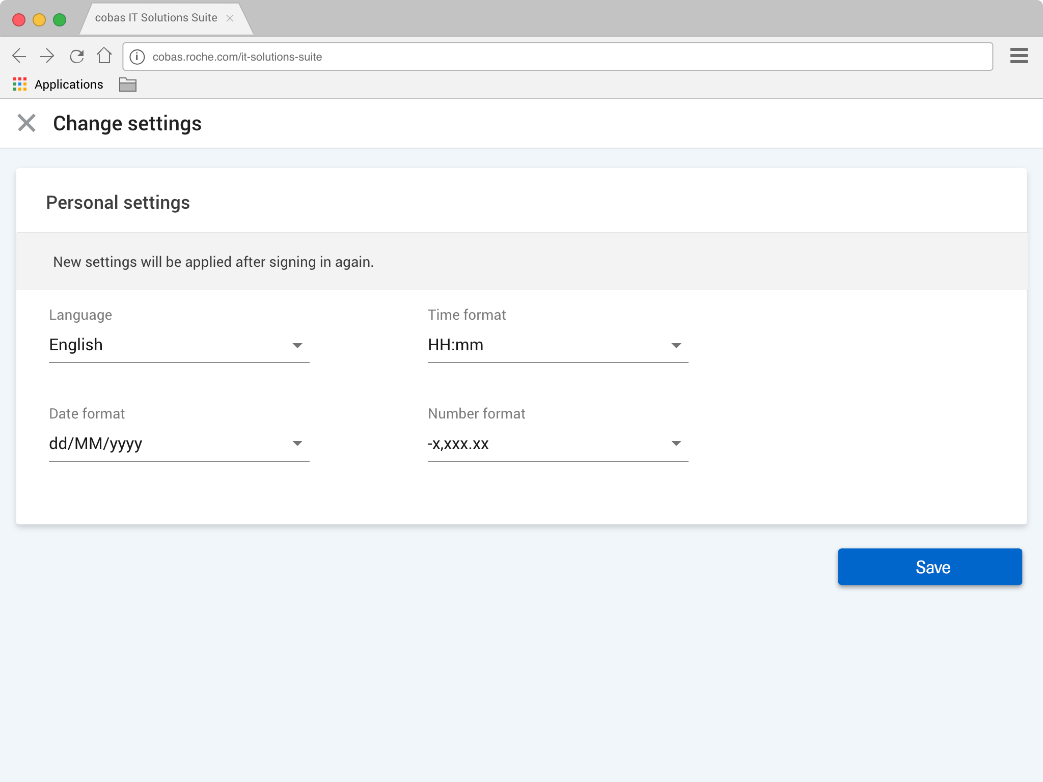Save the personal settings
This screenshot has width=1043, height=782.
930,567
